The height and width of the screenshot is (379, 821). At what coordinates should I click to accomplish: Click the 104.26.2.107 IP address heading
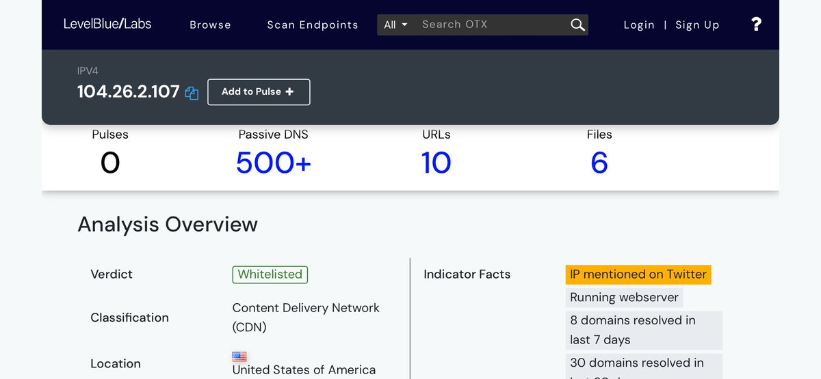coord(128,92)
